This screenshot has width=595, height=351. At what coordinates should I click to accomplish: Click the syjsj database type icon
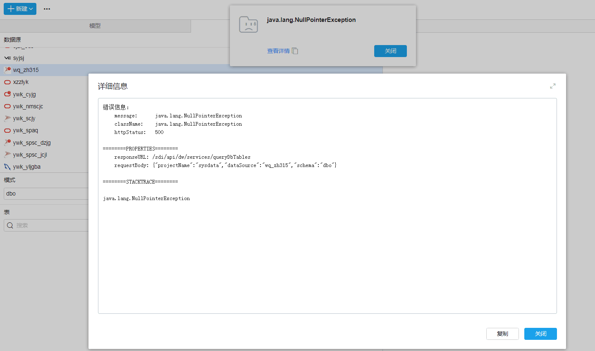pyautogui.click(x=7, y=58)
